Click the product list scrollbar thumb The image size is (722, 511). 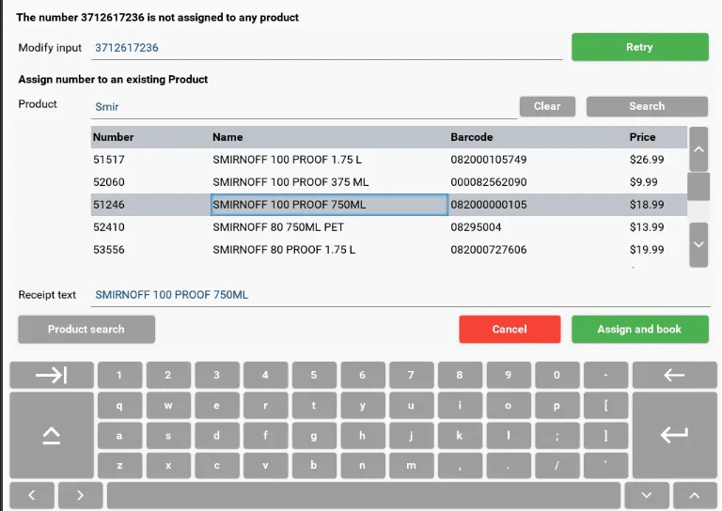(x=698, y=186)
